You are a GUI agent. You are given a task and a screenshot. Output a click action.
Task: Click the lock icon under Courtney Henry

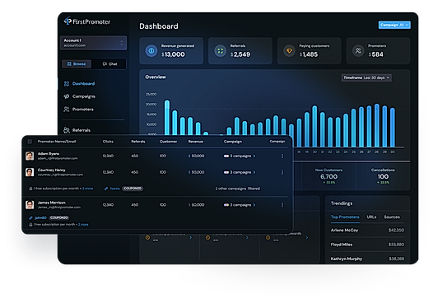click(x=30, y=189)
